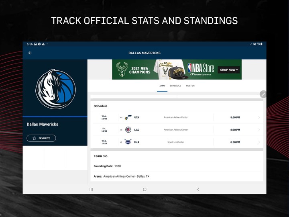Tap the Bucks logo in champions banner
This screenshot has height=217, width=289.
[x=122, y=70]
